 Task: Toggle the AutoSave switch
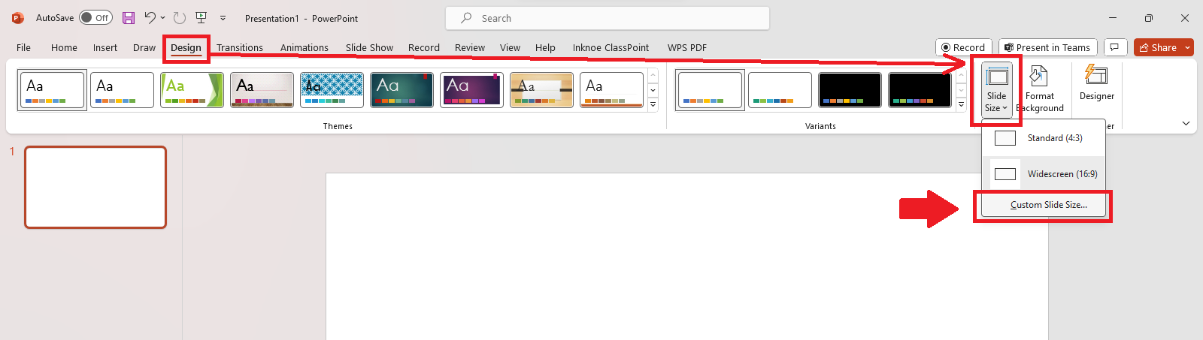point(96,18)
